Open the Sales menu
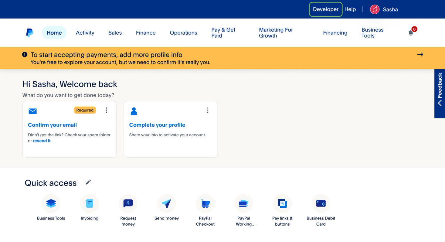445x242 pixels. tap(115, 33)
